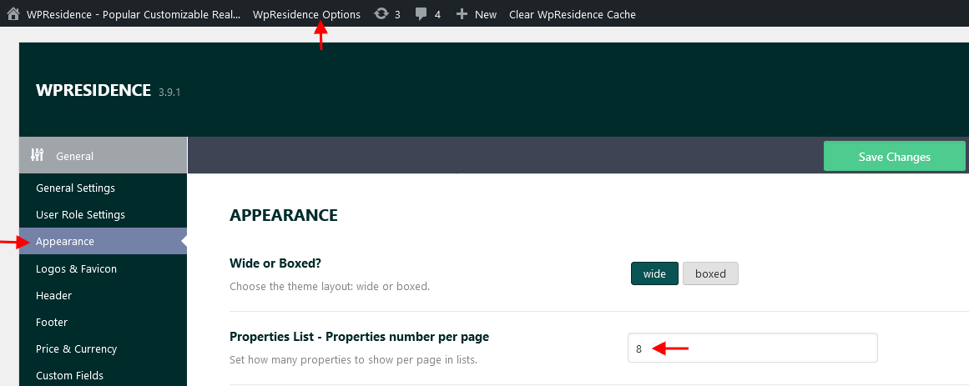Click the Wide or Boxed? label
Screen dimensions: 969x386
click(275, 263)
